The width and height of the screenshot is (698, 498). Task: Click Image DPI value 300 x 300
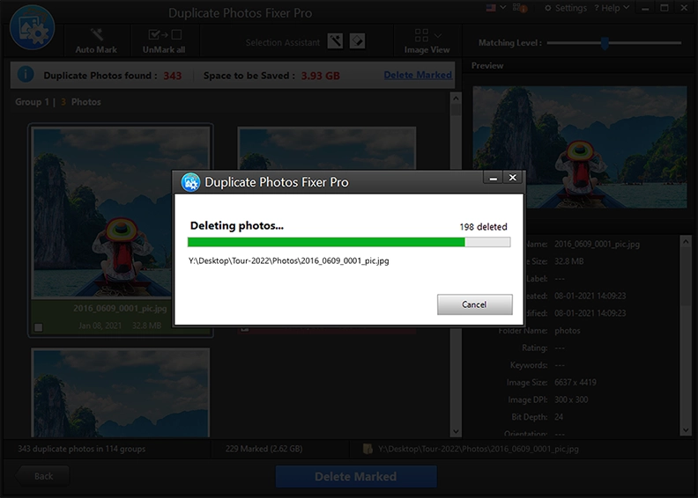point(571,399)
